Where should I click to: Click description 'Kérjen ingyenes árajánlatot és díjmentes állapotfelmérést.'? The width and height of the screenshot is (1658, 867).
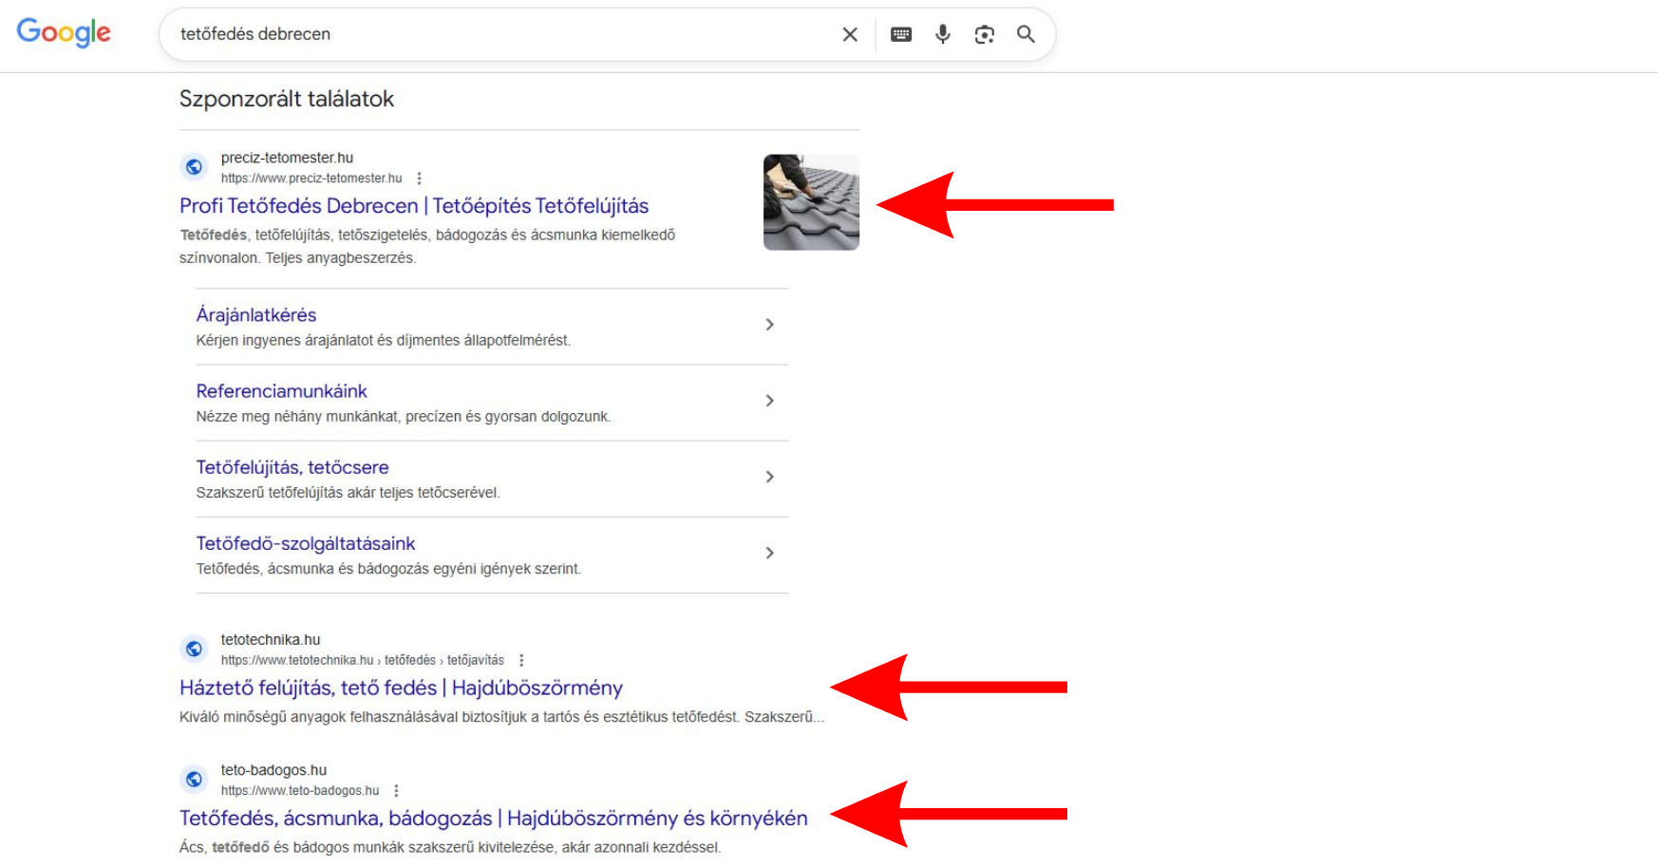(x=384, y=340)
